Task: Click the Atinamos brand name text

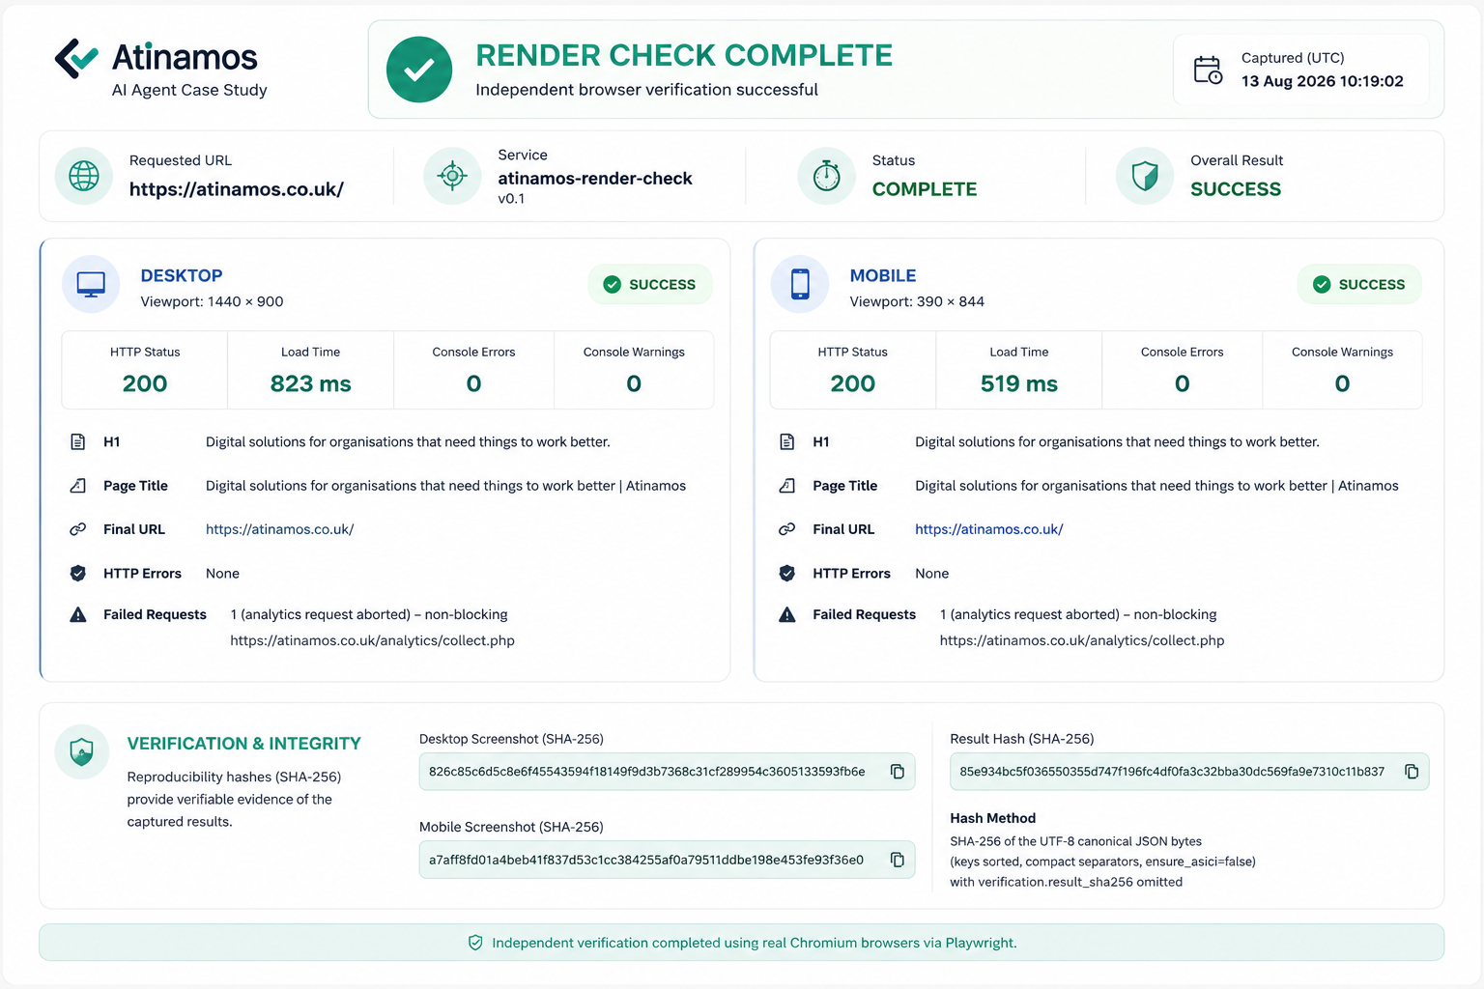Action: 185,57
